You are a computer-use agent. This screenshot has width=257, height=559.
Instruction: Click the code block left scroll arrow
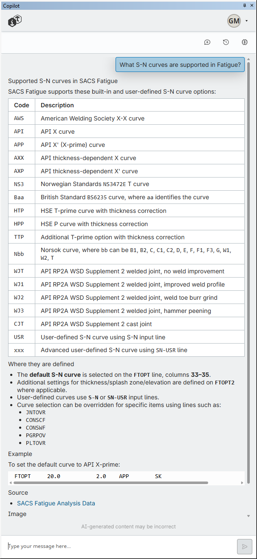[11, 483]
